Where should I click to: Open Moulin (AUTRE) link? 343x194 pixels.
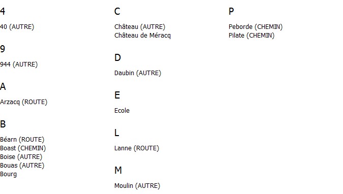click(x=137, y=186)
